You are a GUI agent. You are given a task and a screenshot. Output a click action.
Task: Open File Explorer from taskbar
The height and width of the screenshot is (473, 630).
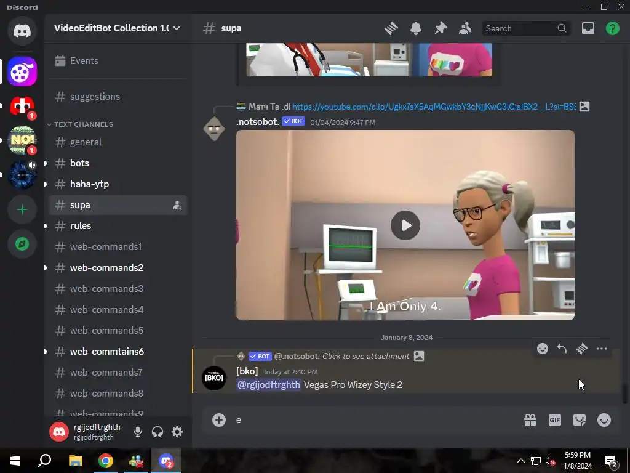pos(75,461)
